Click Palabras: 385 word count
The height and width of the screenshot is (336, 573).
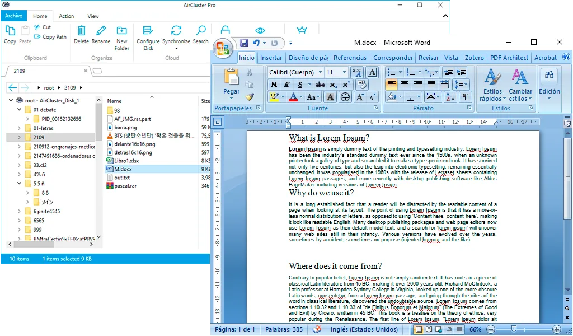point(284,329)
